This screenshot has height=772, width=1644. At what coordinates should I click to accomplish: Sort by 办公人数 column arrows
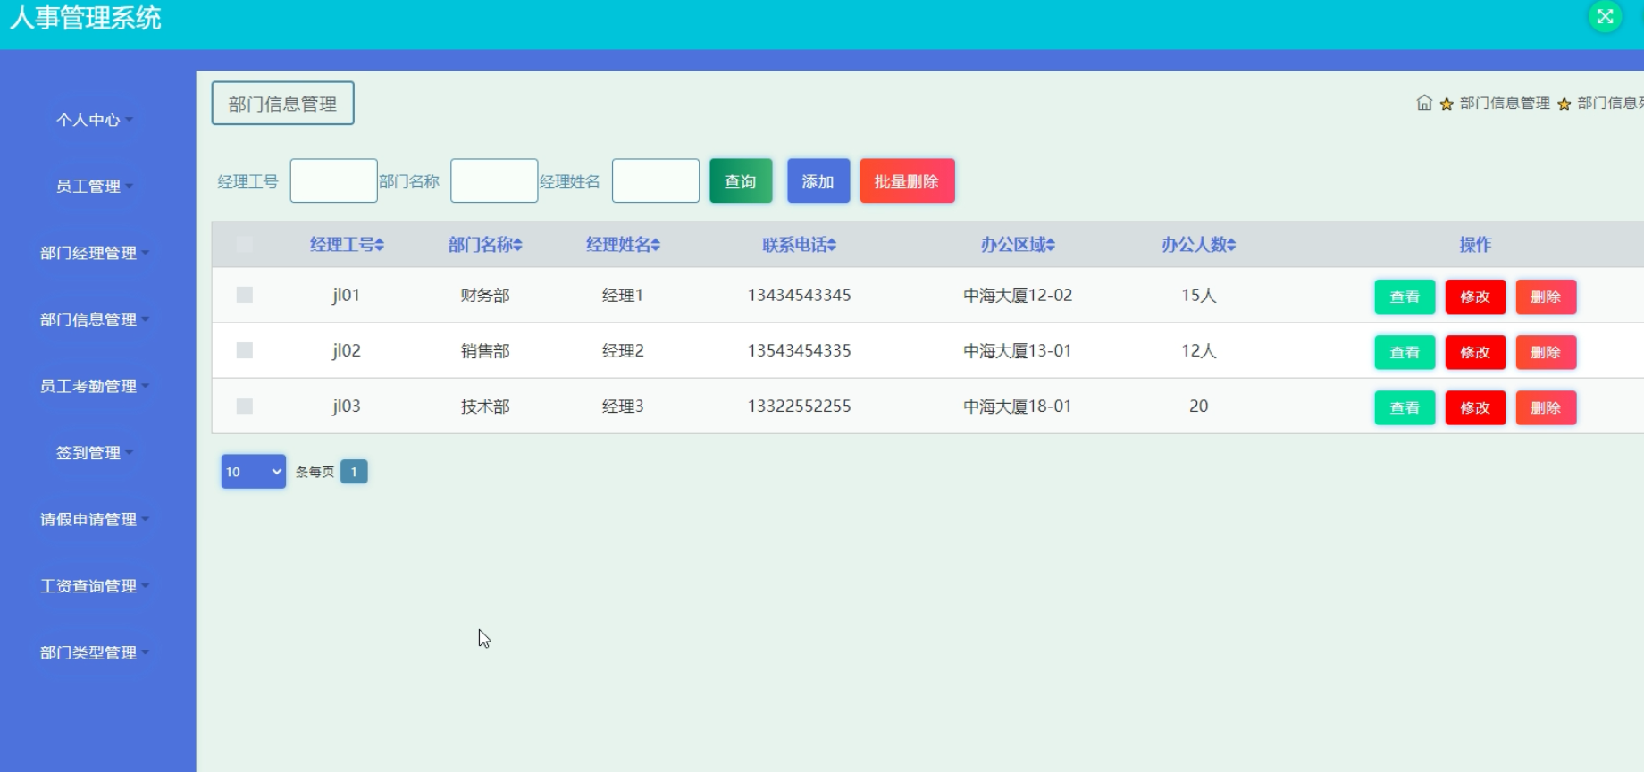pyautogui.click(x=1231, y=245)
